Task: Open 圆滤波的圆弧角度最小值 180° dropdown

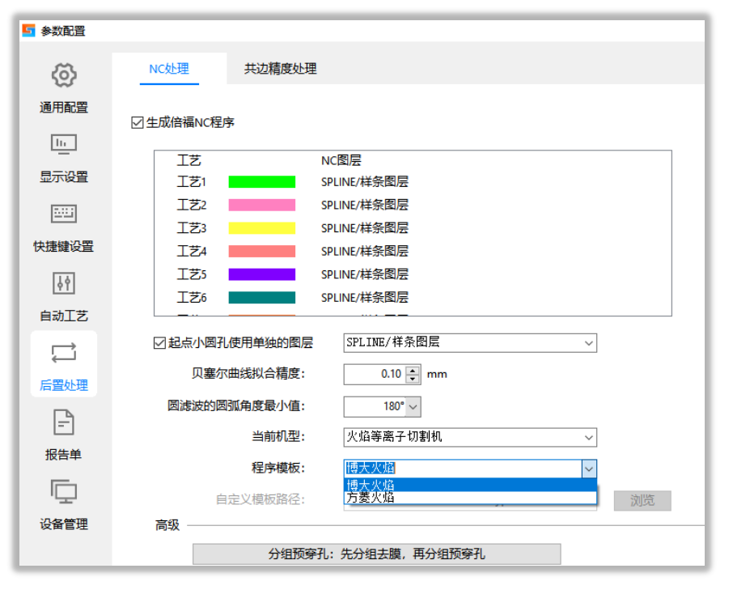Action: (413, 407)
